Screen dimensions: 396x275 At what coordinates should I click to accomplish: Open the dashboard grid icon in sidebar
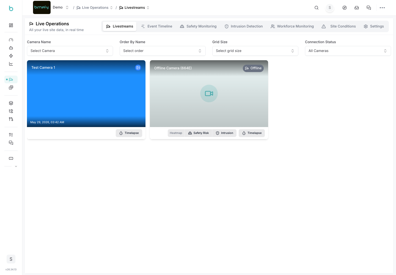(11, 25)
